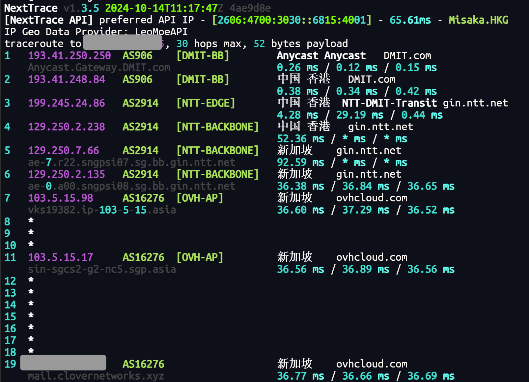Click the AS16276 on hop 19
Viewport: 529px width, 382px height.
(x=144, y=364)
